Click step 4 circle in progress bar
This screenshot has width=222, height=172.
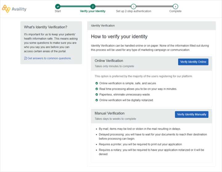click(x=175, y=6)
